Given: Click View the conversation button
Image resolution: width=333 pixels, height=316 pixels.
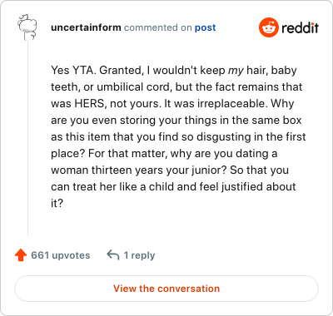Looking at the screenshot, I should coord(166,289).
